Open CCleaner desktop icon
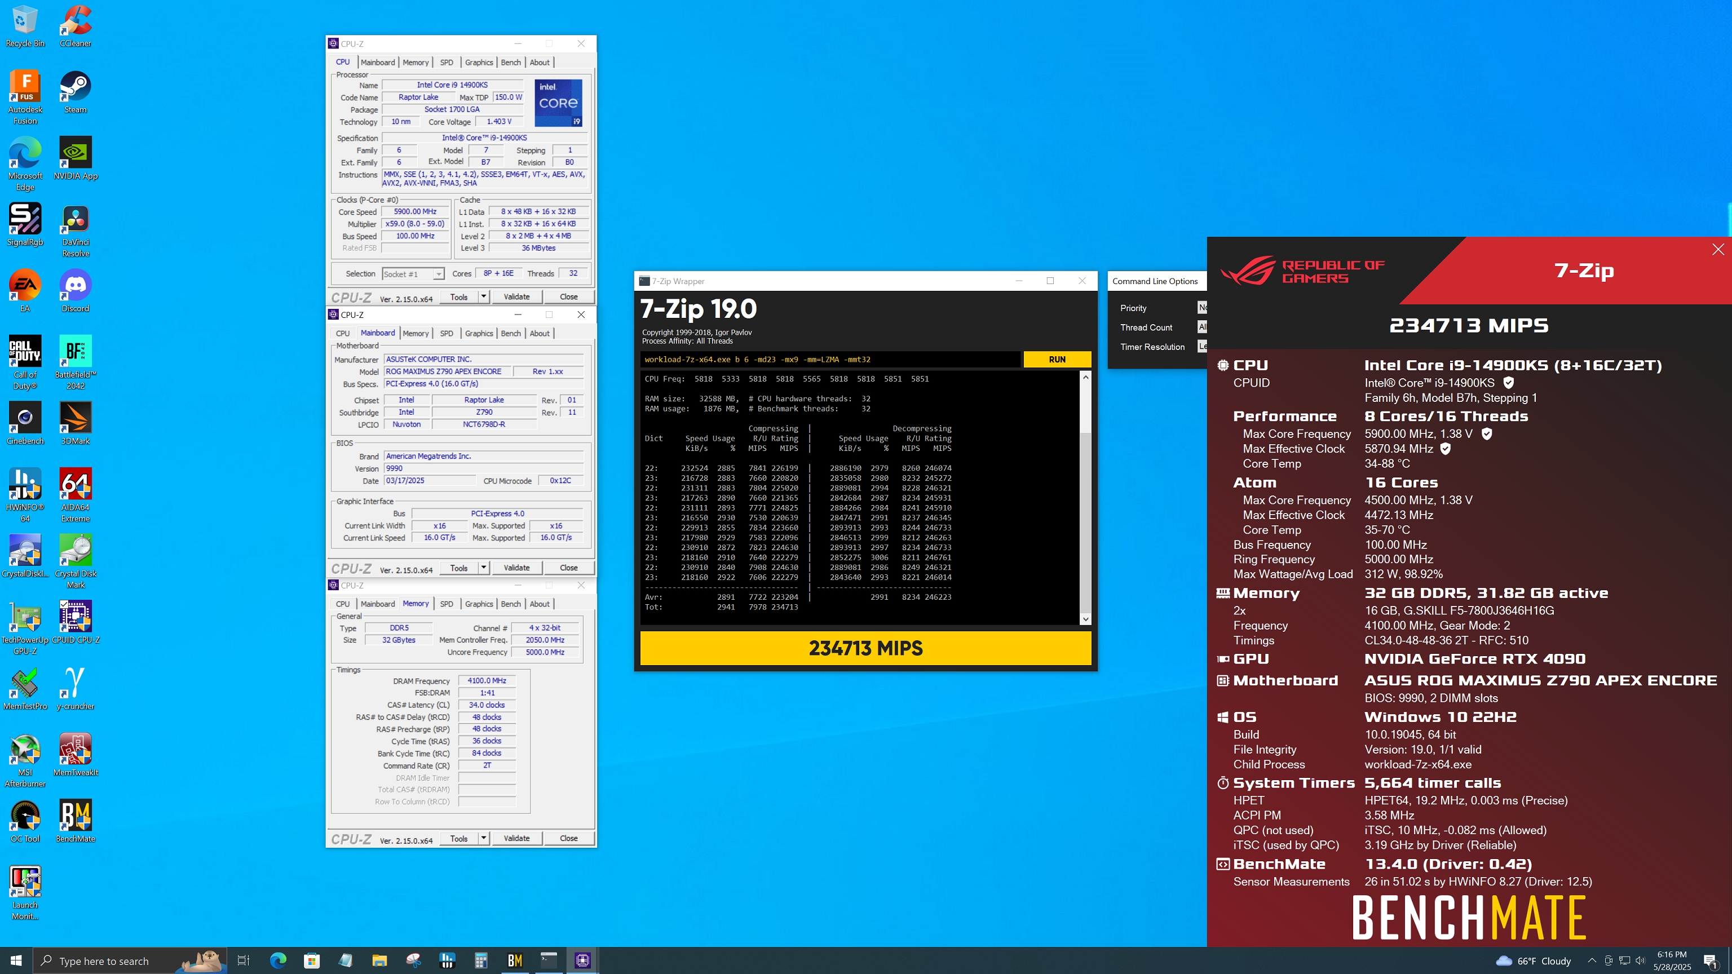 coord(76,27)
